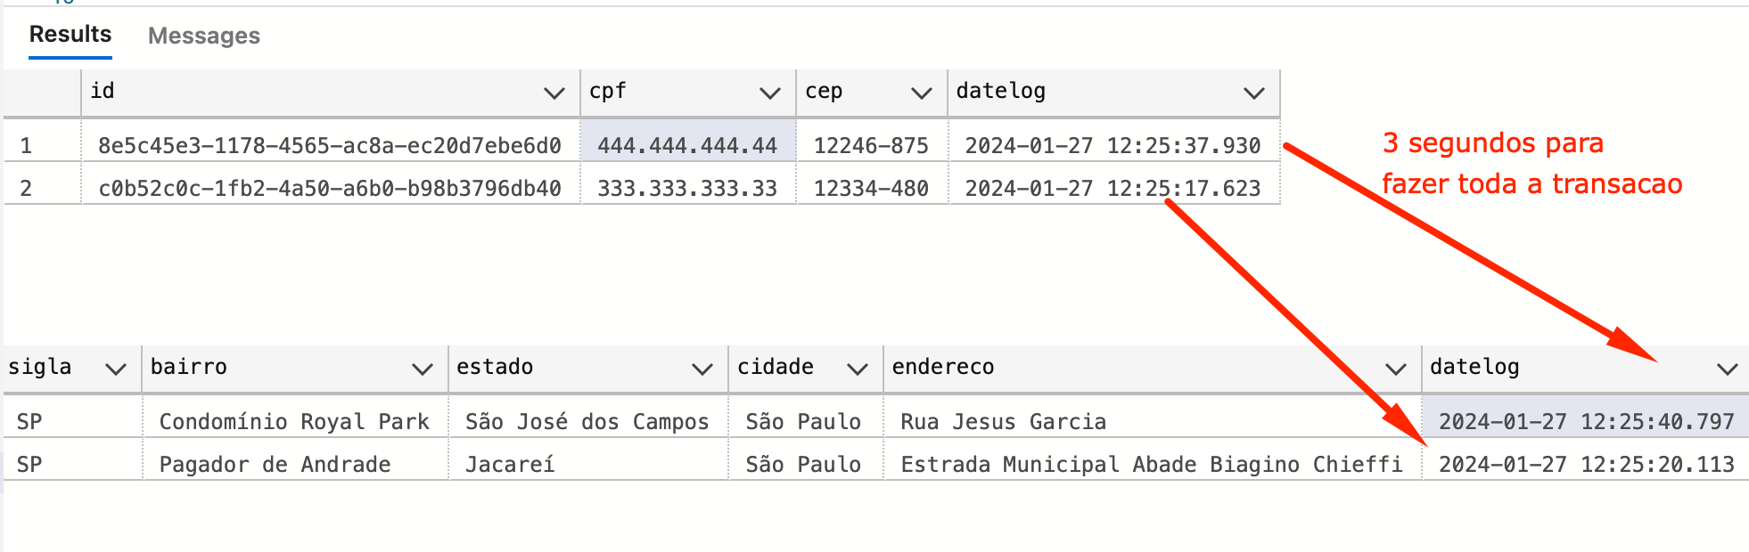Screen dimensions: 1749x552
Task: Select the datelog cell 12:25:40.797
Action: point(1586,421)
